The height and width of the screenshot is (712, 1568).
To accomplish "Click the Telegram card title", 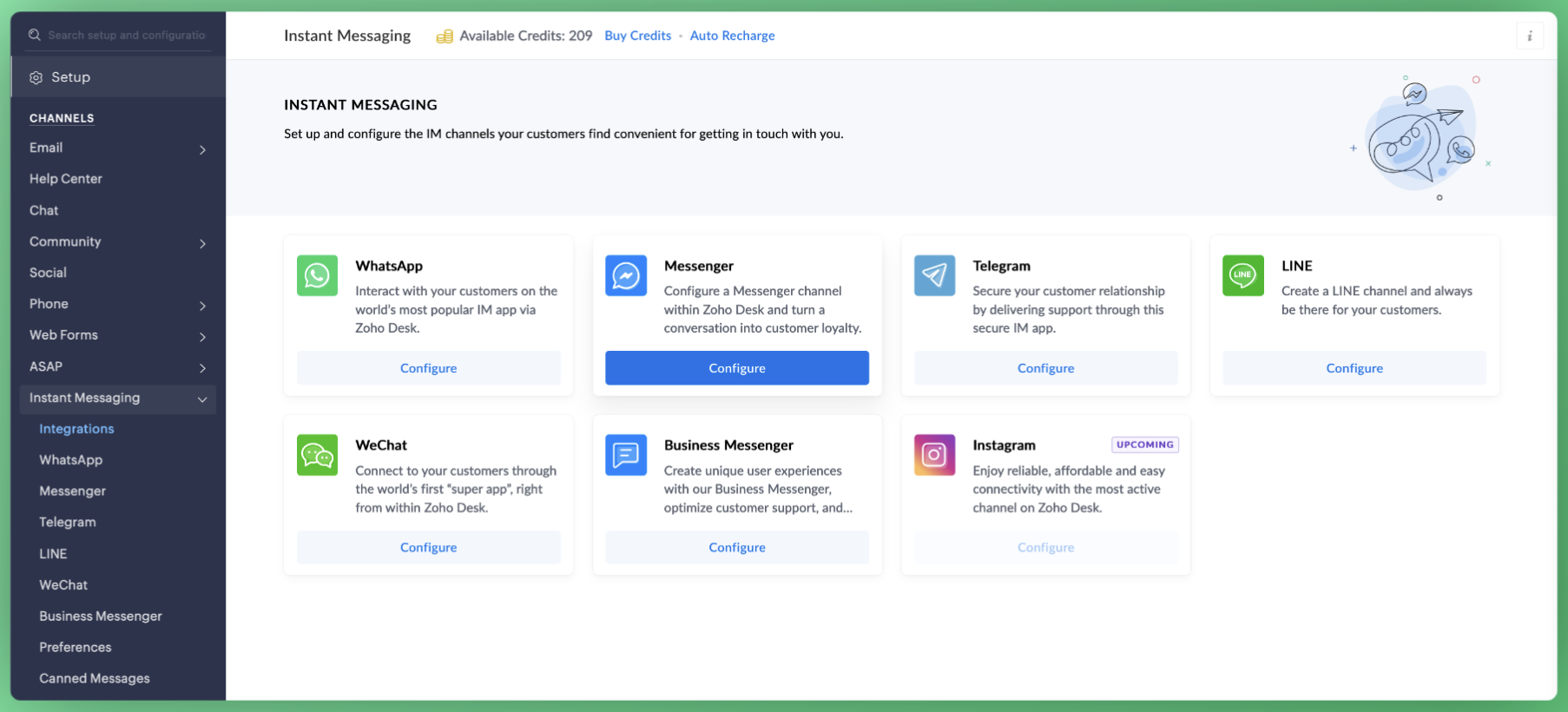I will 1002,266.
